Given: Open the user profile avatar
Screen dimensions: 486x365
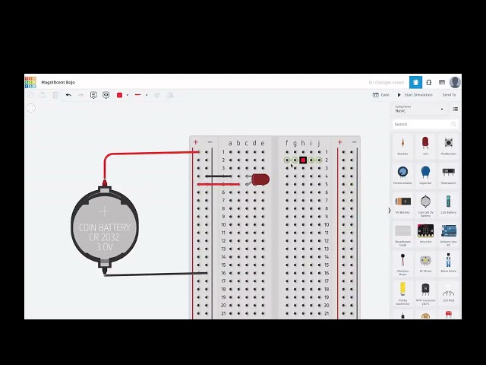Looking at the screenshot, I should (455, 82).
